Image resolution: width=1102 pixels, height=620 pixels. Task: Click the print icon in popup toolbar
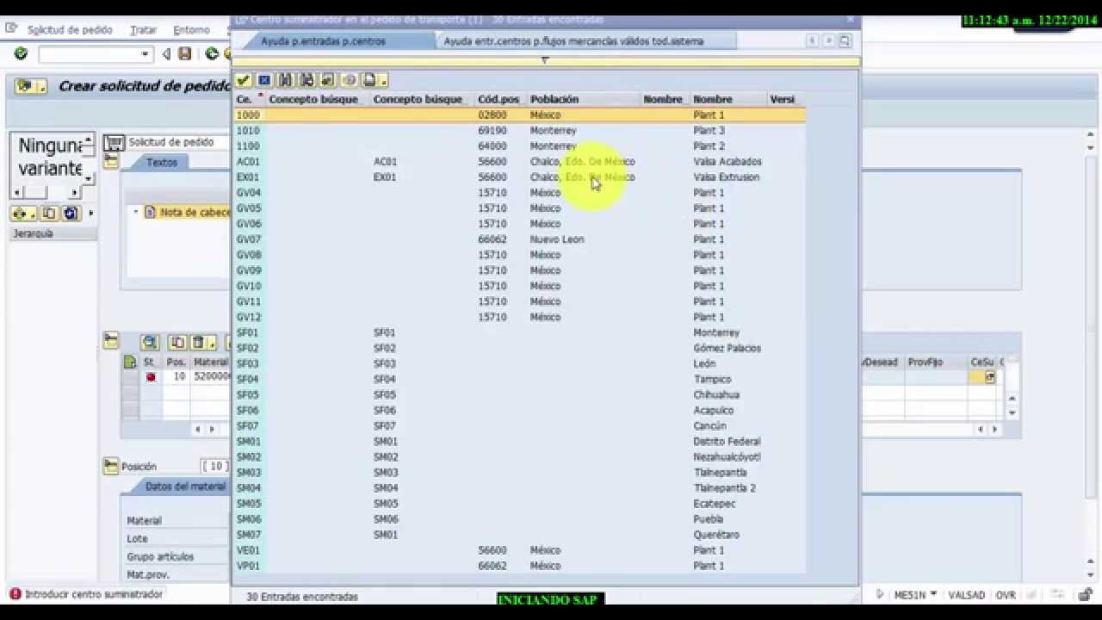point(369,80)
